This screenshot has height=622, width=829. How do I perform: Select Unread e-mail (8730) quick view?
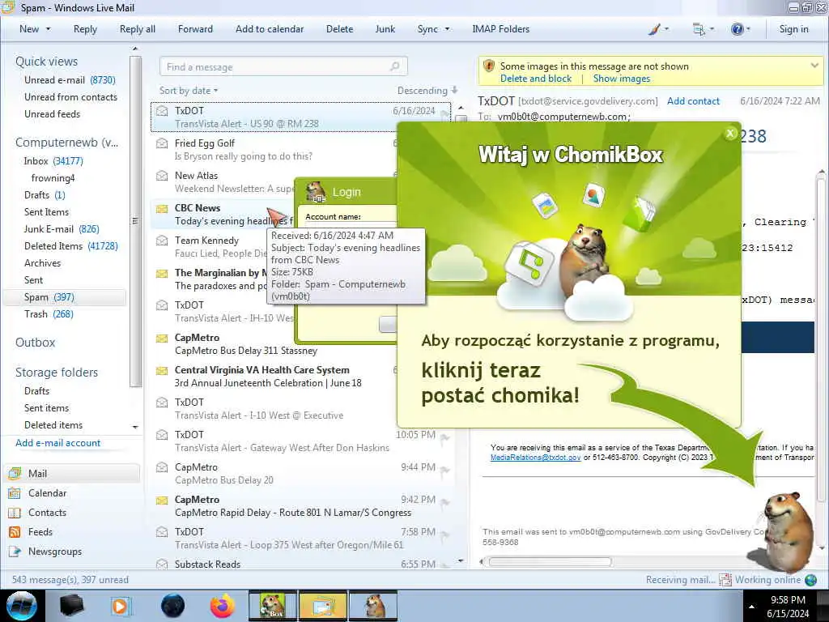tap(70, 80)
